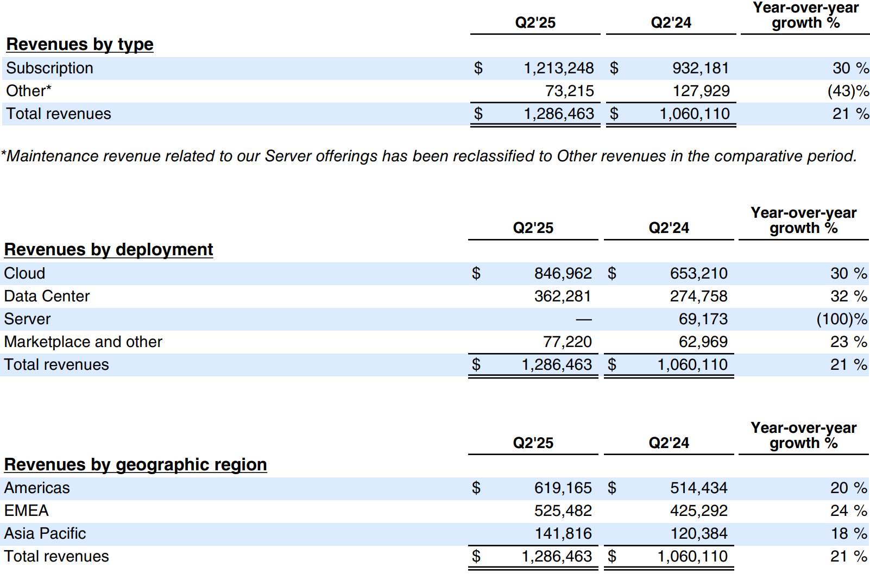Click the Marketplace and other label
Image resolution: width=870 pixels, height=580 pixels.
(x=83, y=342)
